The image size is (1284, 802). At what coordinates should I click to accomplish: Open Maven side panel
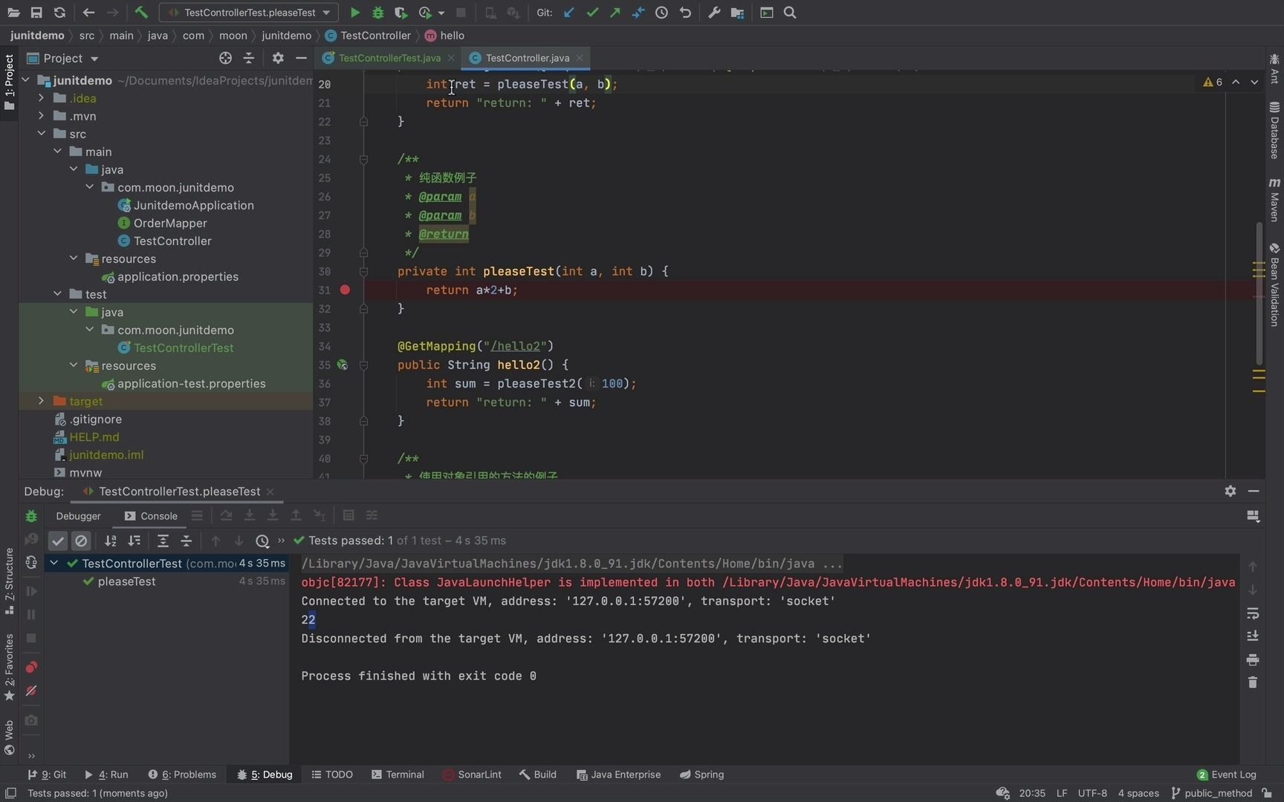(1274, 199)
